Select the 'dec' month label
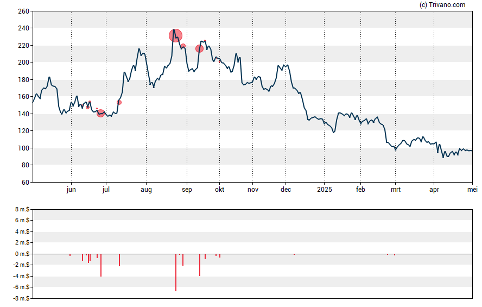 click(286, 190)
